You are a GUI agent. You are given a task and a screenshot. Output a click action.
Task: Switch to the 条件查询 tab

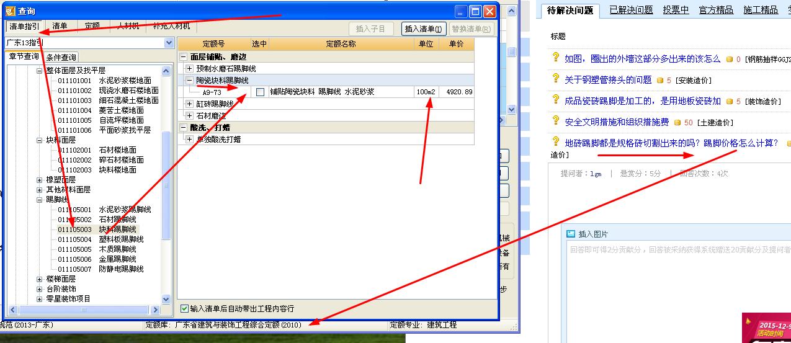[61, 57]
